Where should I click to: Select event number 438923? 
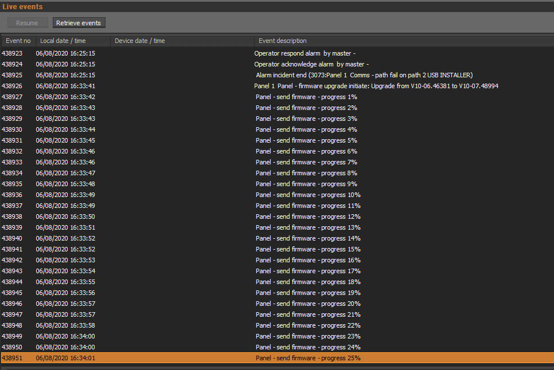coord(12,53)
